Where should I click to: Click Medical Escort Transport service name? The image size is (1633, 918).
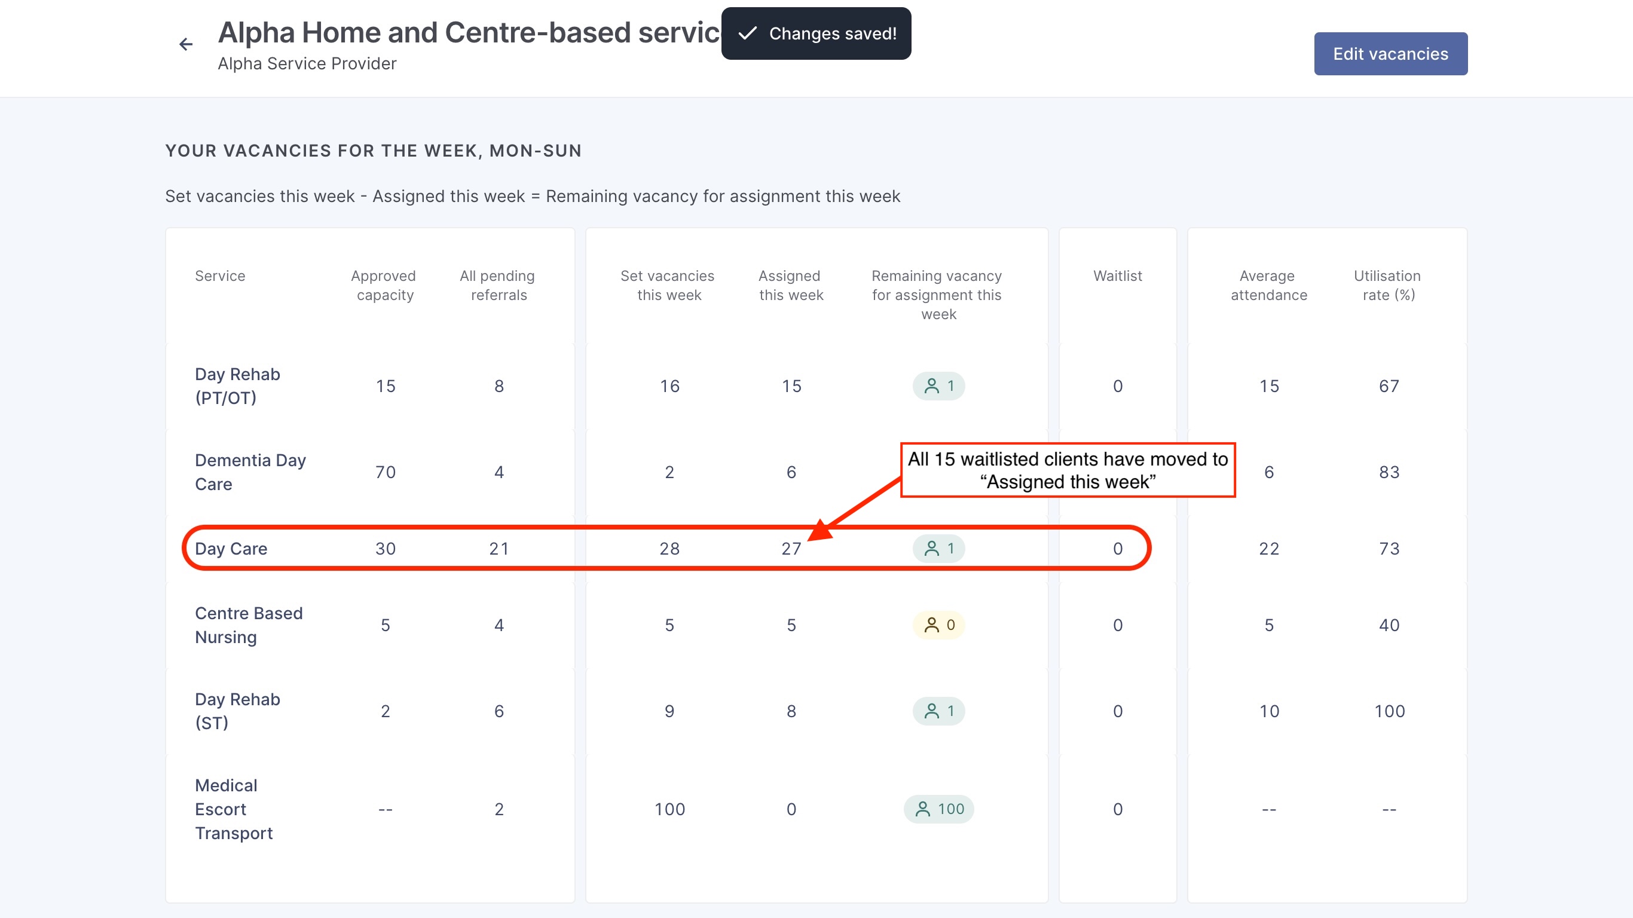pyautogui.click(x=233, y=809)
